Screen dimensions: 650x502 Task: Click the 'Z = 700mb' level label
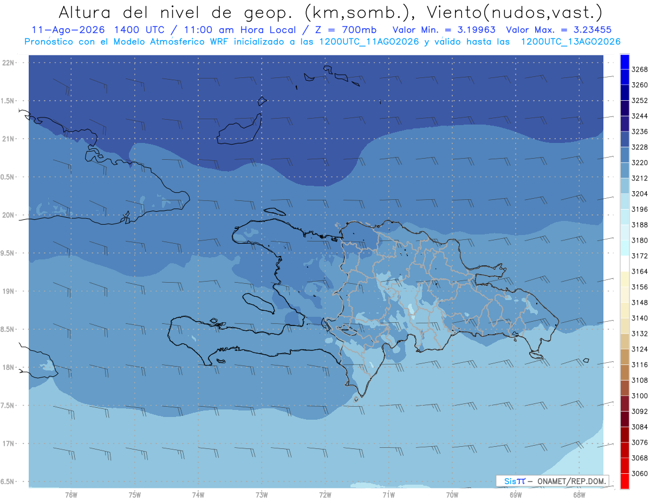coord(343,30)
